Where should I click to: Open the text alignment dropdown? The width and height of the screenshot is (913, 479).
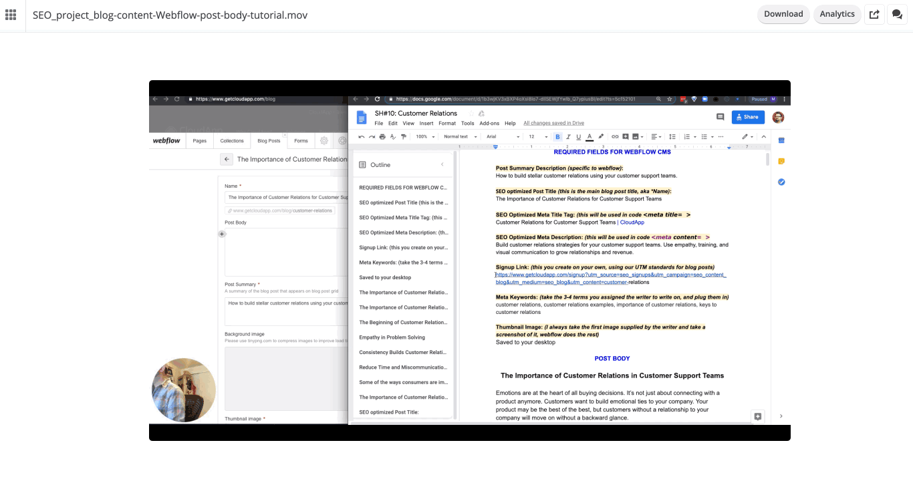(656, 136)
